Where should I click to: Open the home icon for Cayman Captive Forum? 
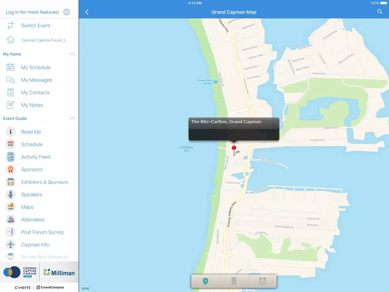pyautogui.click(x=10, y=40)
